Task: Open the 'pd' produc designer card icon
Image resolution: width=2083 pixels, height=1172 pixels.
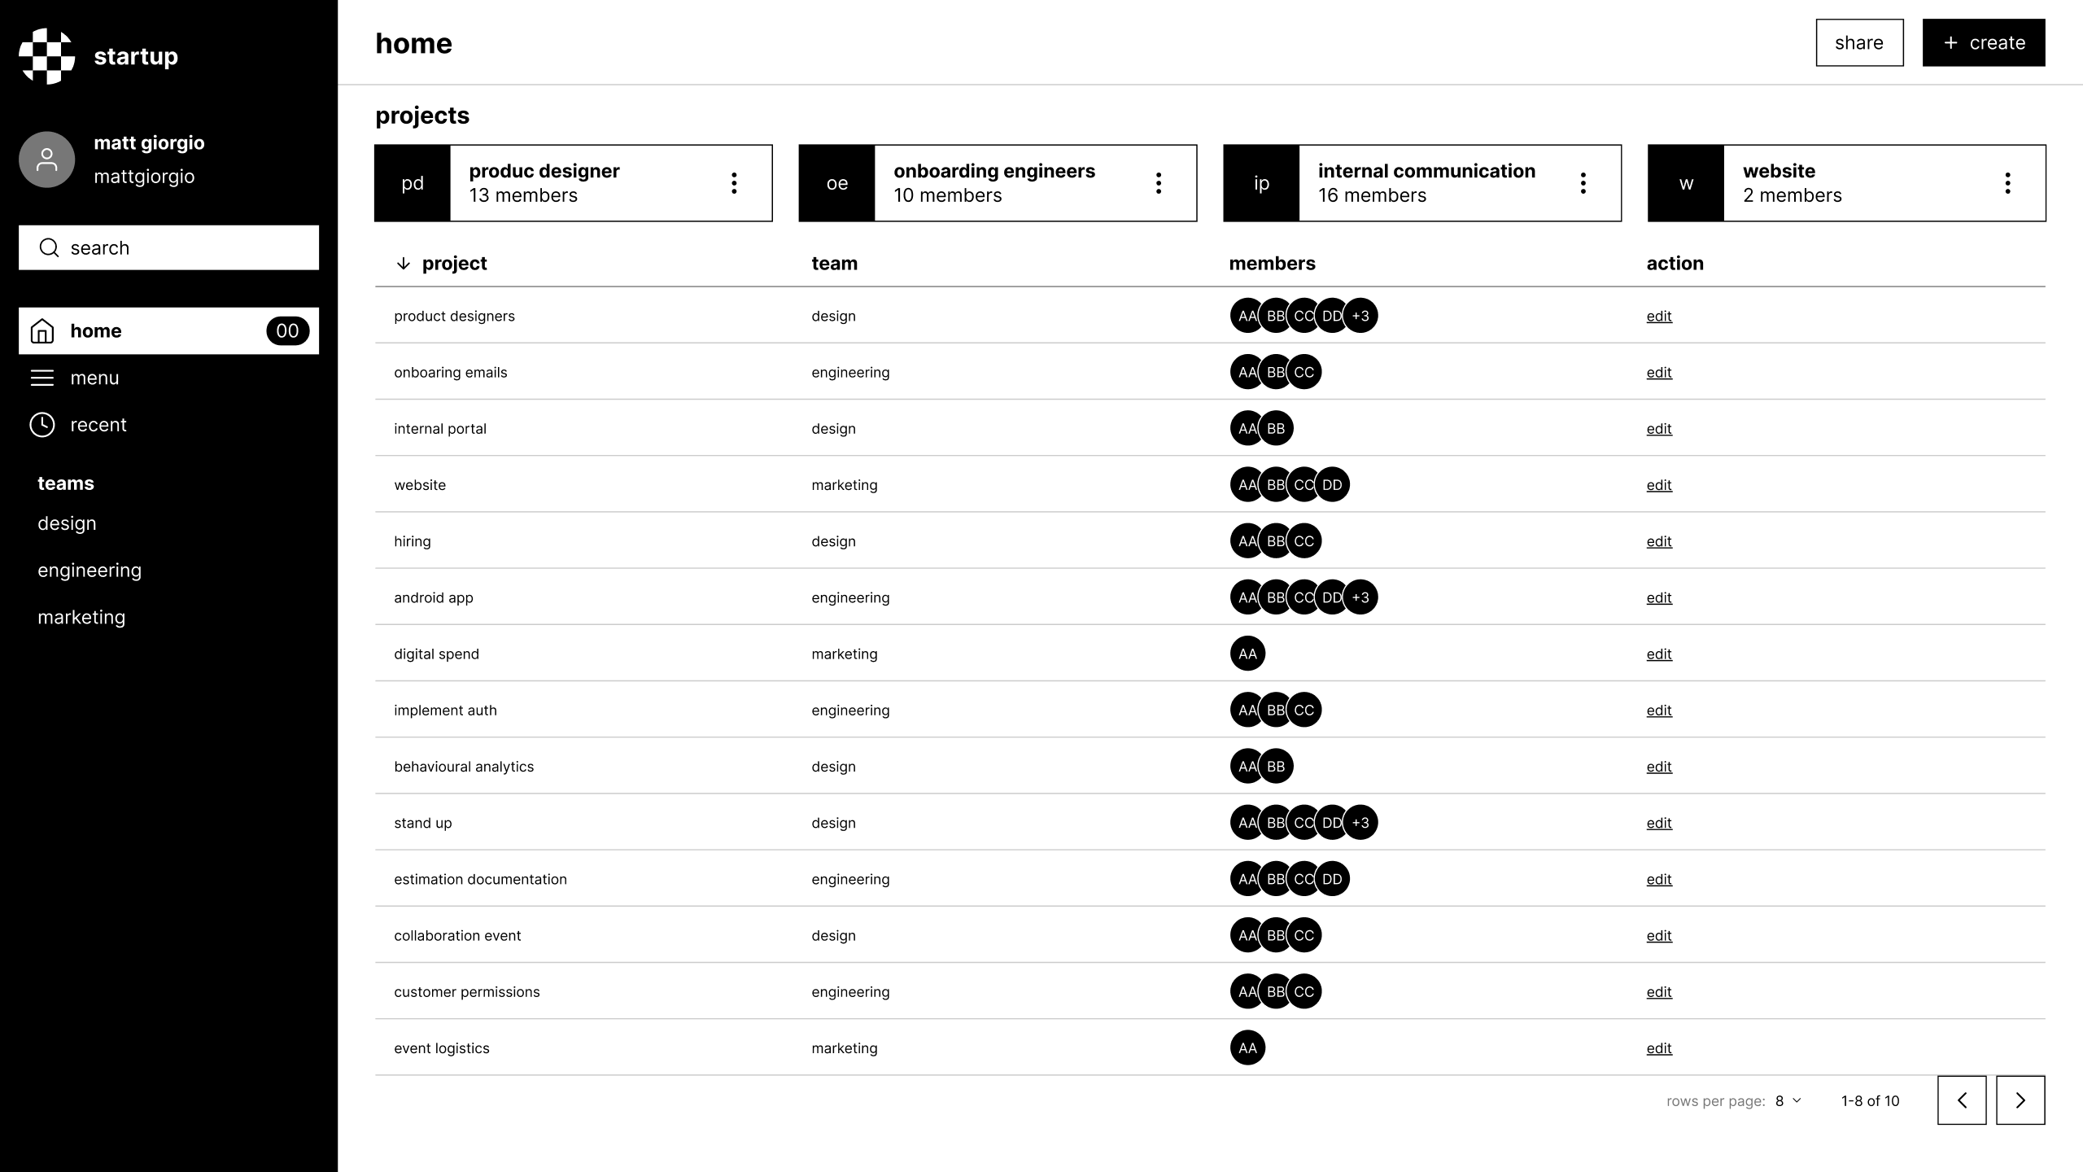Action: coord(412,182)
